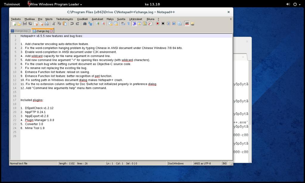Viewport: 305px width, 183px height.
Task: Open the Makro menu
Action: coord(110,19)
